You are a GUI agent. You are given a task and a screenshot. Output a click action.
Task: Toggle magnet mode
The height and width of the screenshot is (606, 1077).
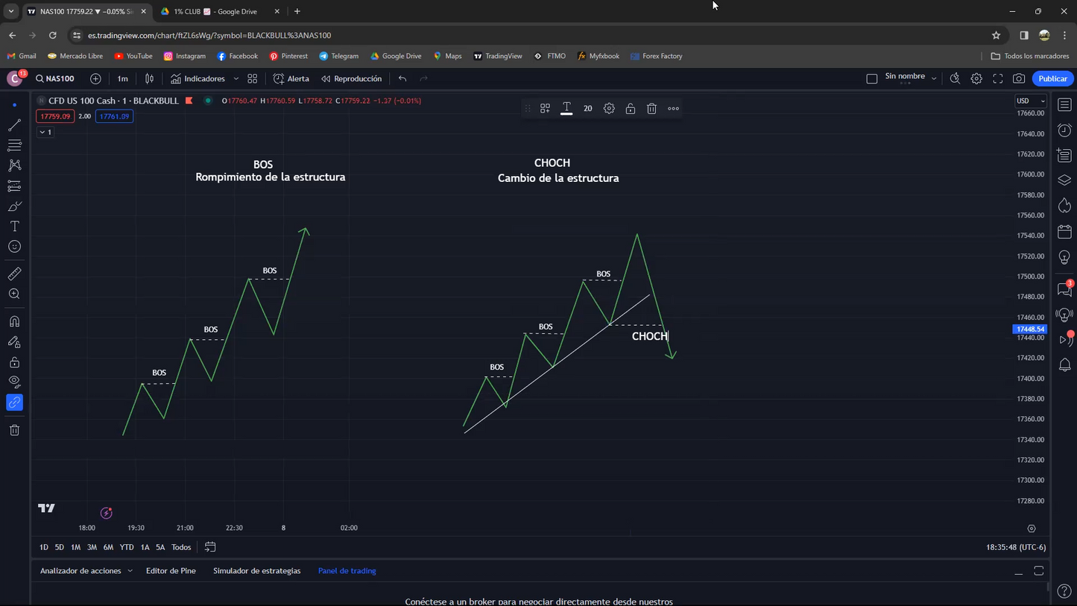pyautogui.click(x=14, y=321)
